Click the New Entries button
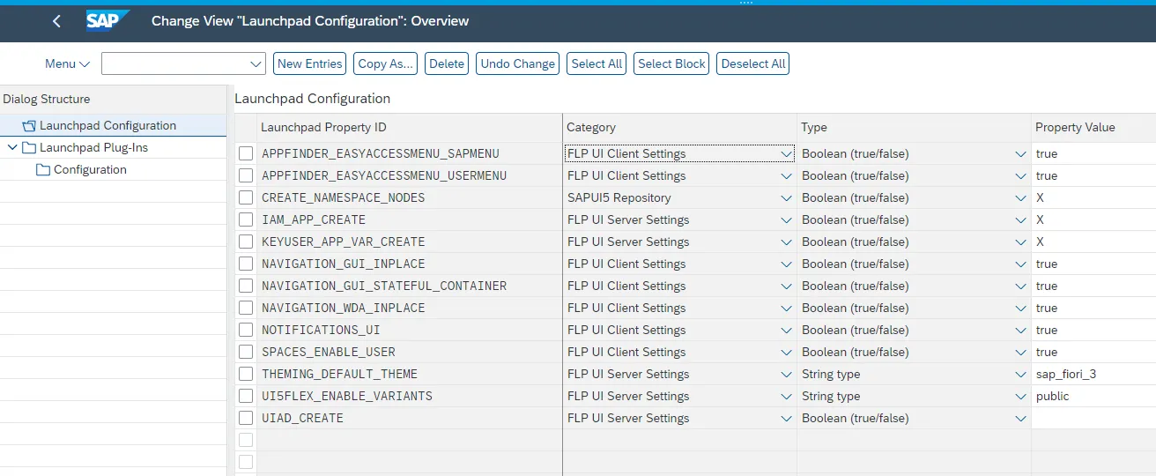 click(x=309, y=64)
